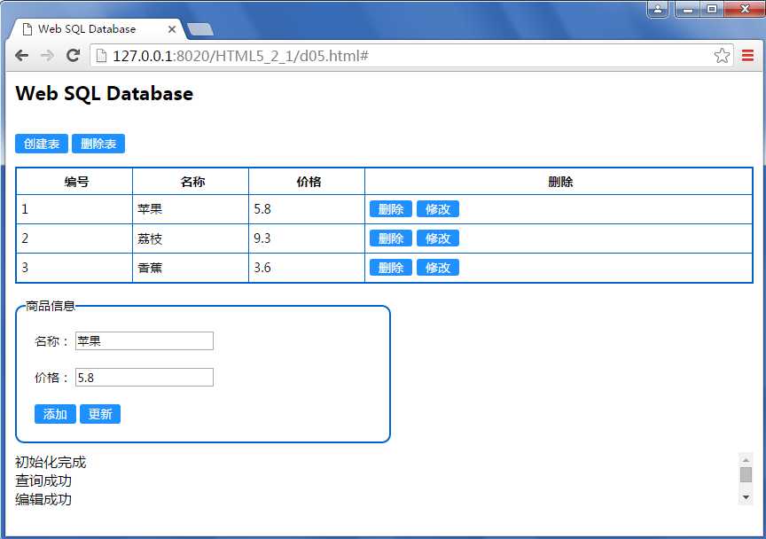The height and width of the screenshot is (539, 766).
Task: Click the 名称 column header
Action: 191,182
